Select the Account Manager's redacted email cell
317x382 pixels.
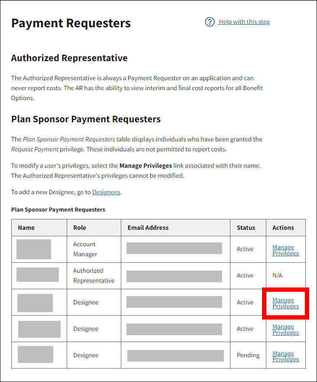(x=174, y=248)
